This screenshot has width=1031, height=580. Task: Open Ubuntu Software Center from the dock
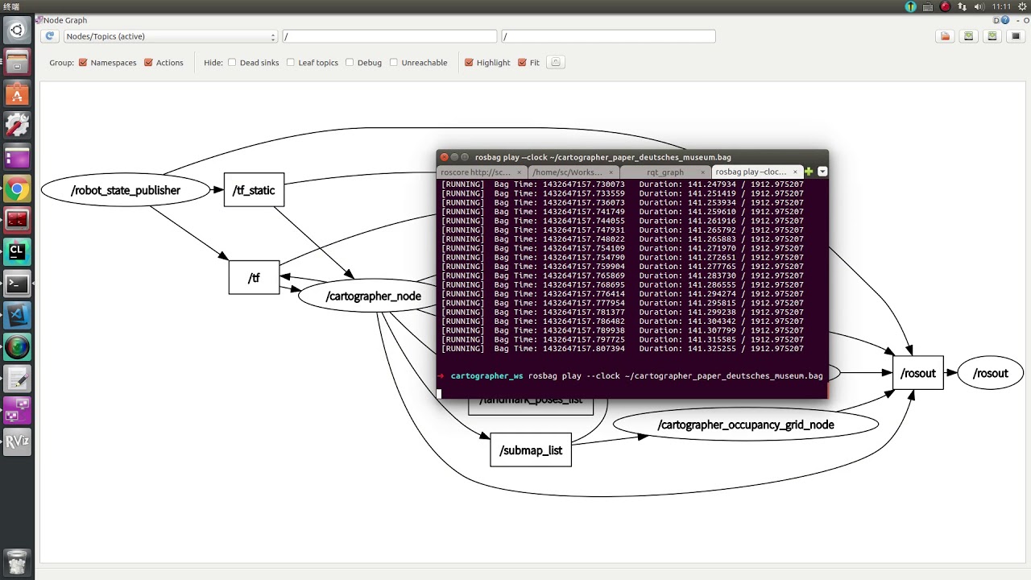coord(17,94)
